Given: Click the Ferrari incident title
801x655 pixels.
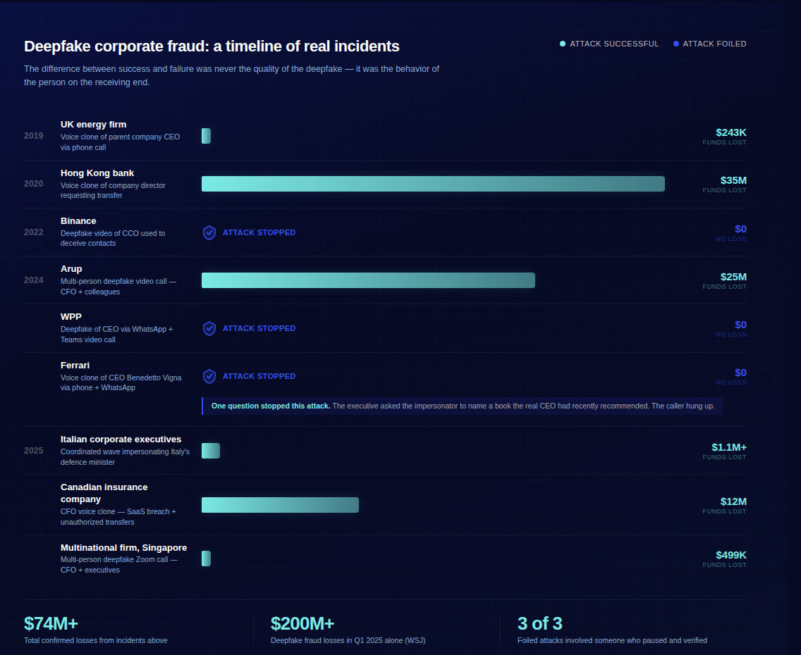Looking at the screenshot, I should [x=75, y=365].
